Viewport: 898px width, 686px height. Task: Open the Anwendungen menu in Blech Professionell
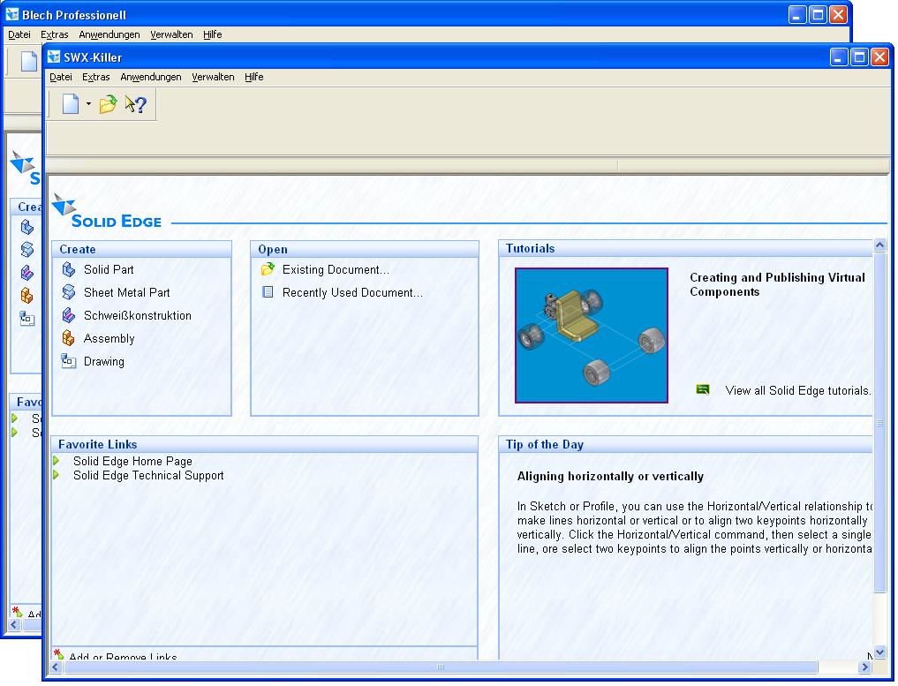click(109, 34)
